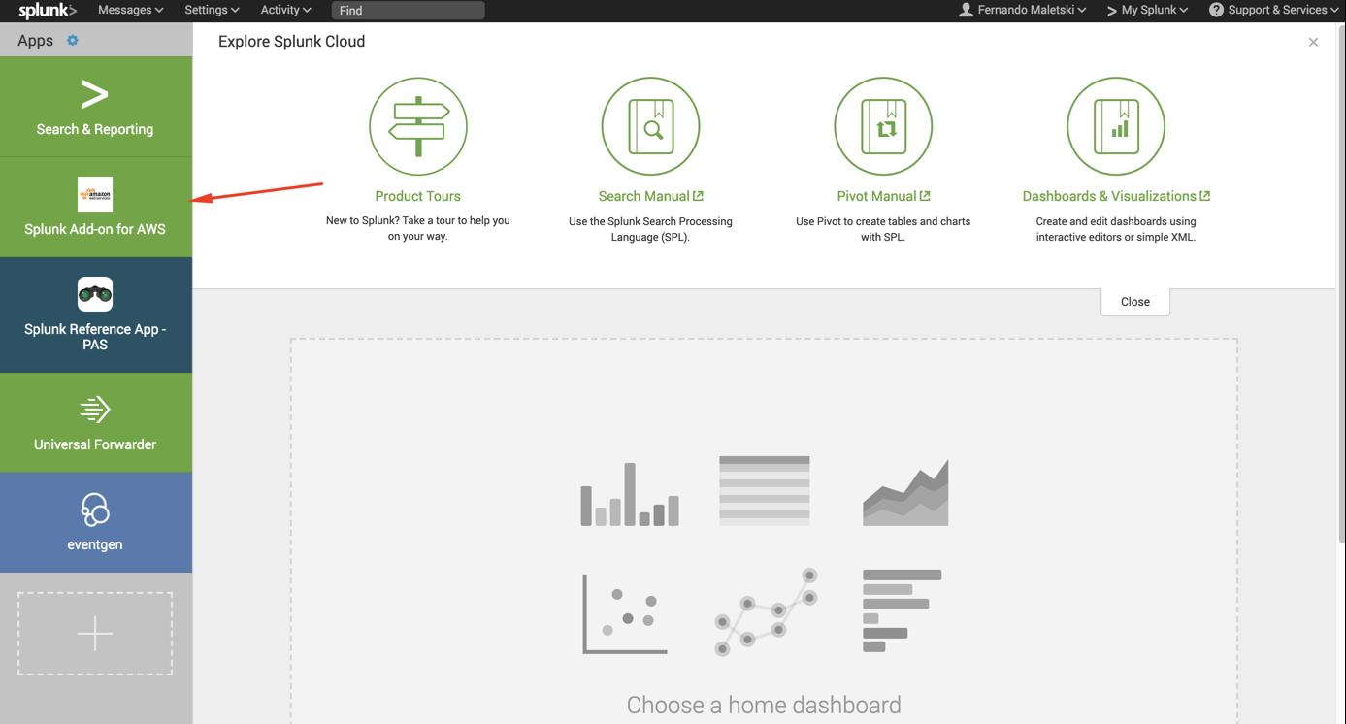
Task: Click the Apps heading in sidebar
Action: tap(35, 41)
